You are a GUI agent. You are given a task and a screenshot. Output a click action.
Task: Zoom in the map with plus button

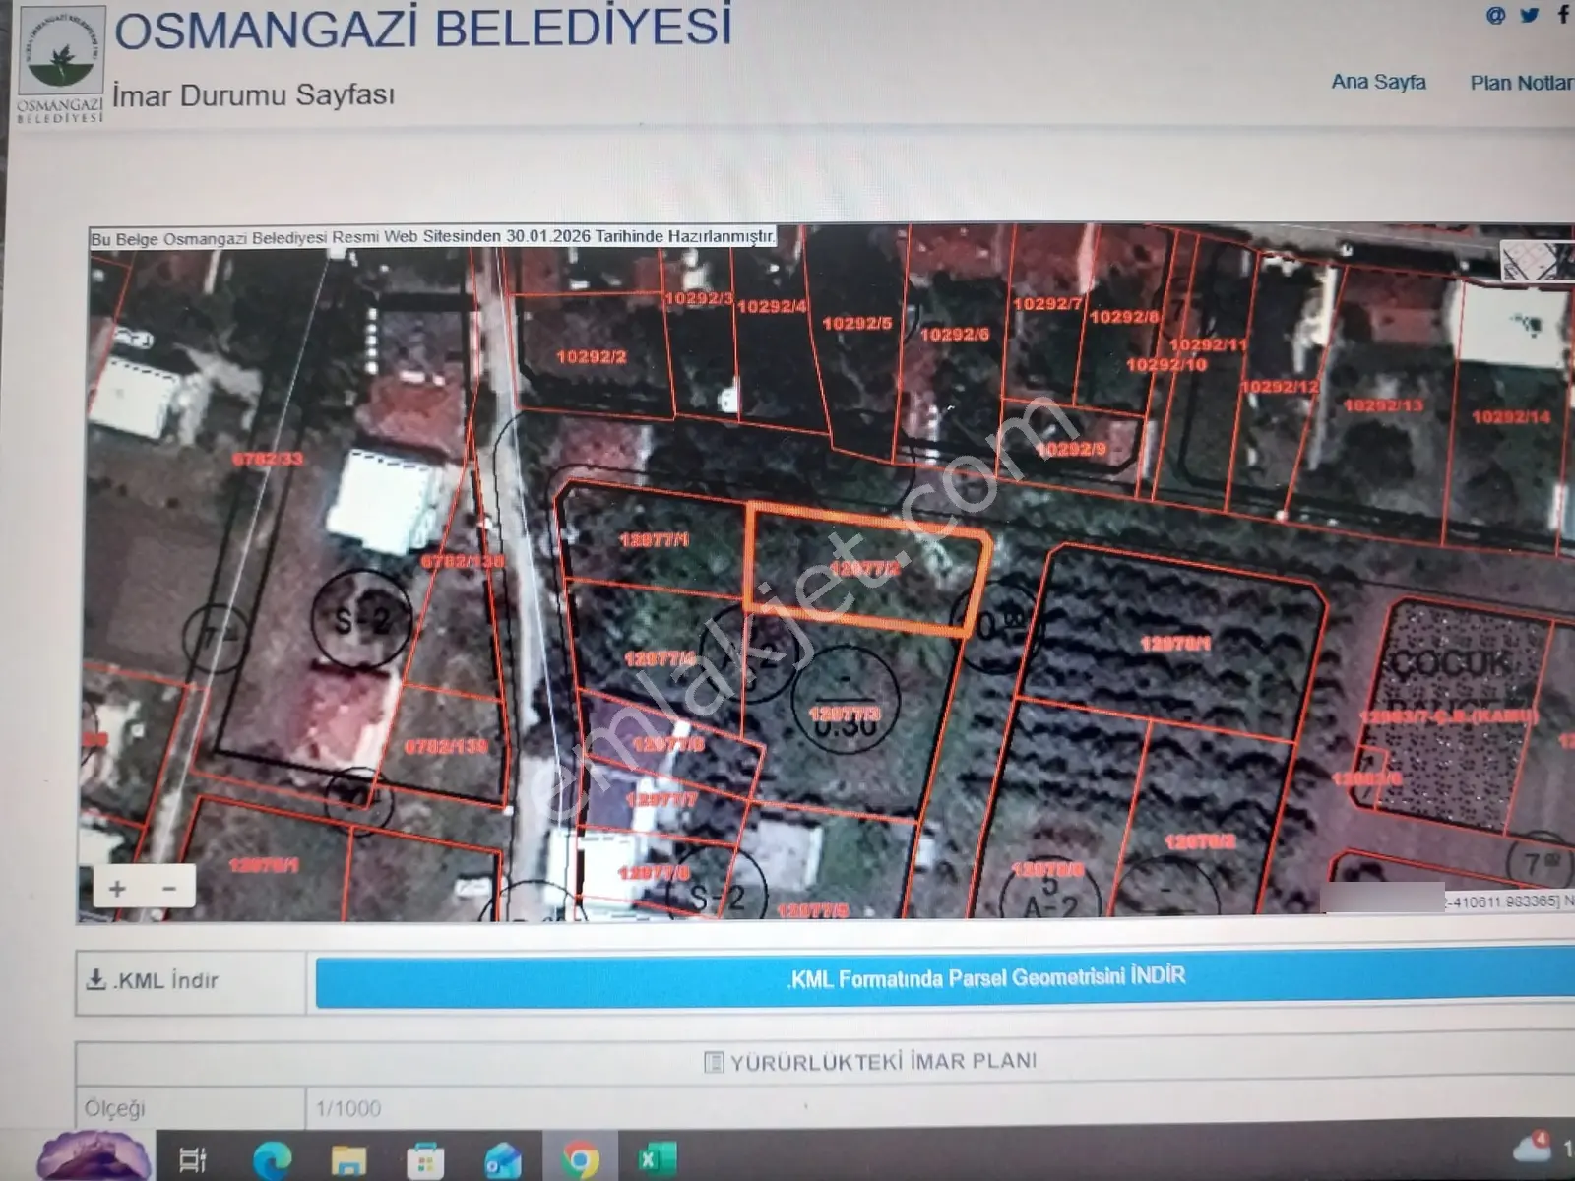[117, 889]
